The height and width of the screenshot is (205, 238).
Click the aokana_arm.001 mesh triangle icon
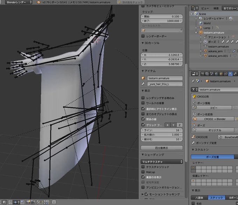pos(205,56)
